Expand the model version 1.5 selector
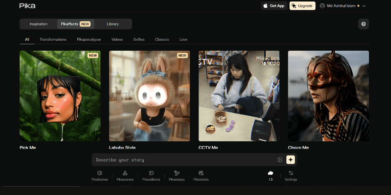Image resolution: width=391 pixels, height=195 pixels. tap(270, 175)
